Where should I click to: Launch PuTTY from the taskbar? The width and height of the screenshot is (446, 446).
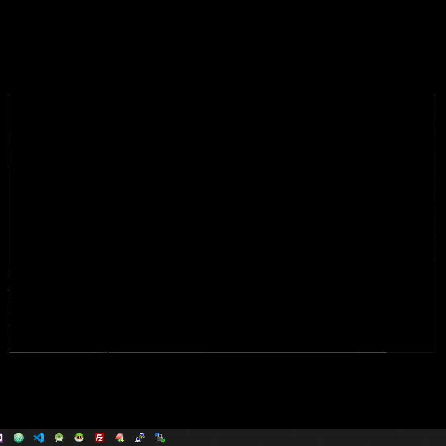pos(140,437)
